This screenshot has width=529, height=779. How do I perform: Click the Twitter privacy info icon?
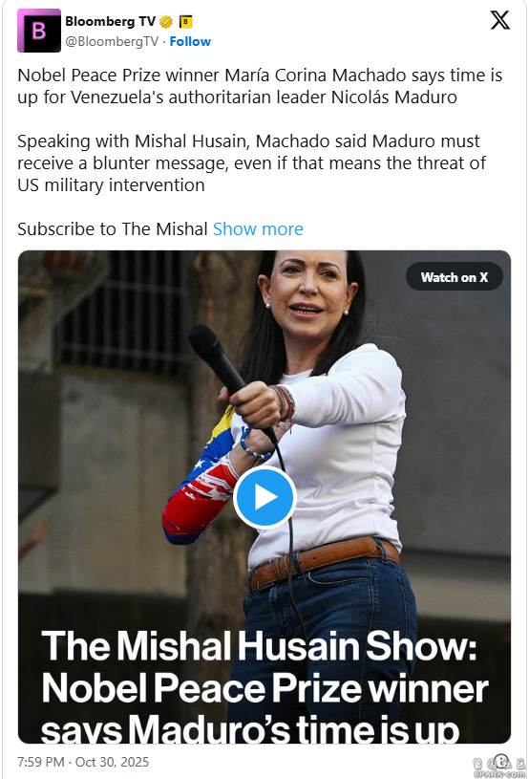pos(501,760)
